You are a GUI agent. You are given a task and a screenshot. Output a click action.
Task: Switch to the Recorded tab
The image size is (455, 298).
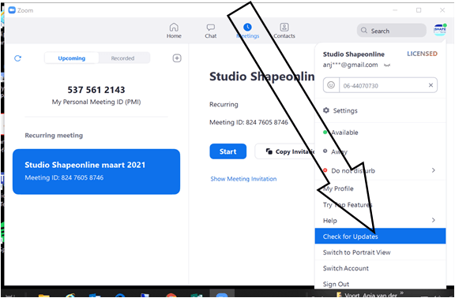123,58
